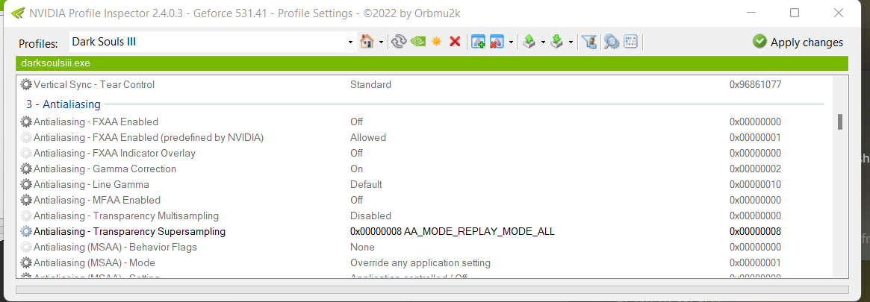Select the darksoulsiii.exe green application bar
The height and width of the screenshot is (302, 870).
[432, 63]
